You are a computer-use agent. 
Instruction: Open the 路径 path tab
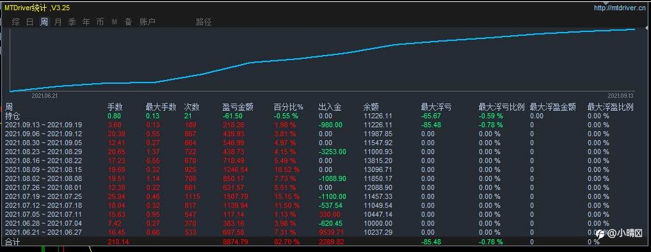click(x=204, y=22)
